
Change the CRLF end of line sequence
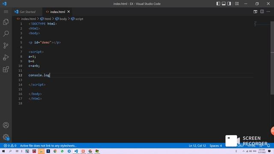click(241, 146)
